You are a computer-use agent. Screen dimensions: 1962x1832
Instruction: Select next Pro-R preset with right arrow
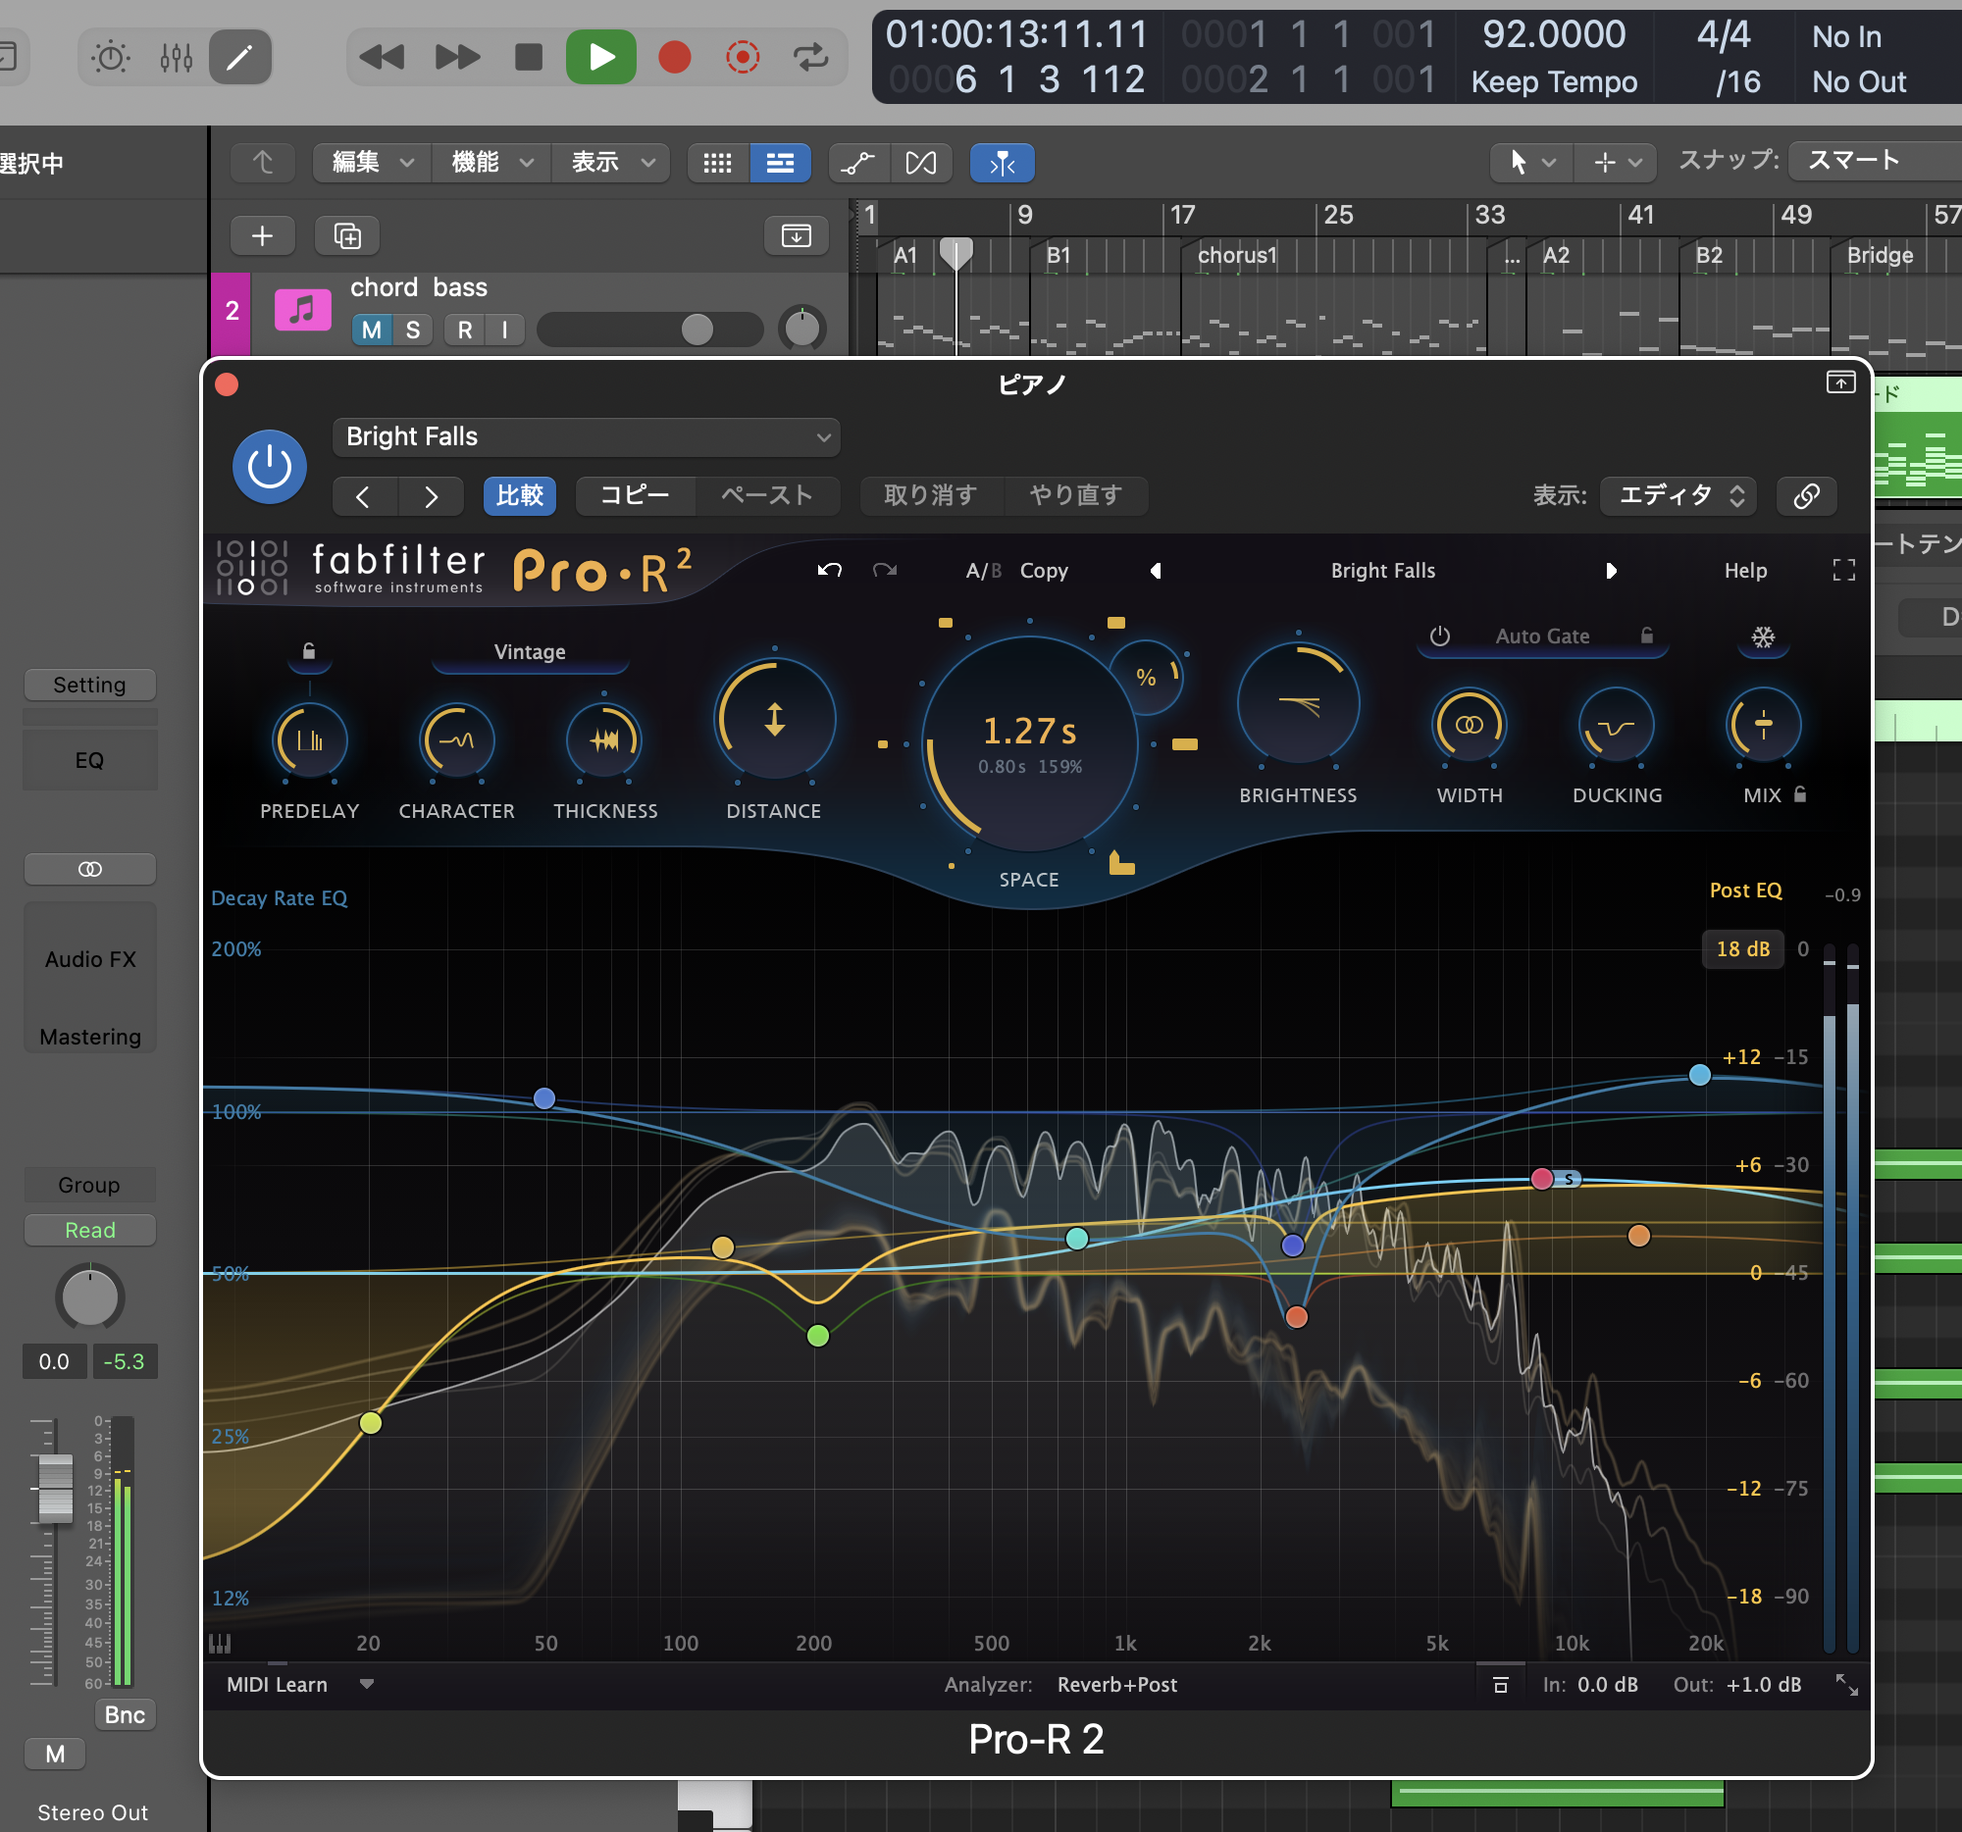pyautogui.click(x=1611, y=570)
